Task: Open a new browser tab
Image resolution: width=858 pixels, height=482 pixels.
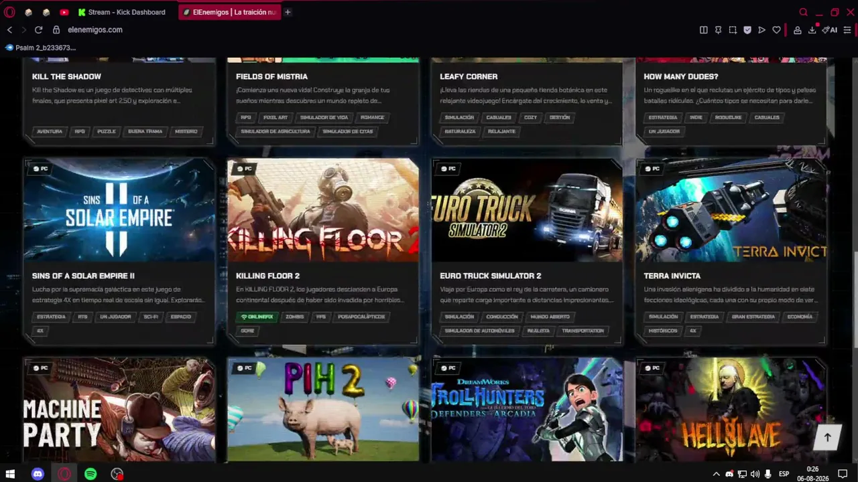Action: point(288,12)
